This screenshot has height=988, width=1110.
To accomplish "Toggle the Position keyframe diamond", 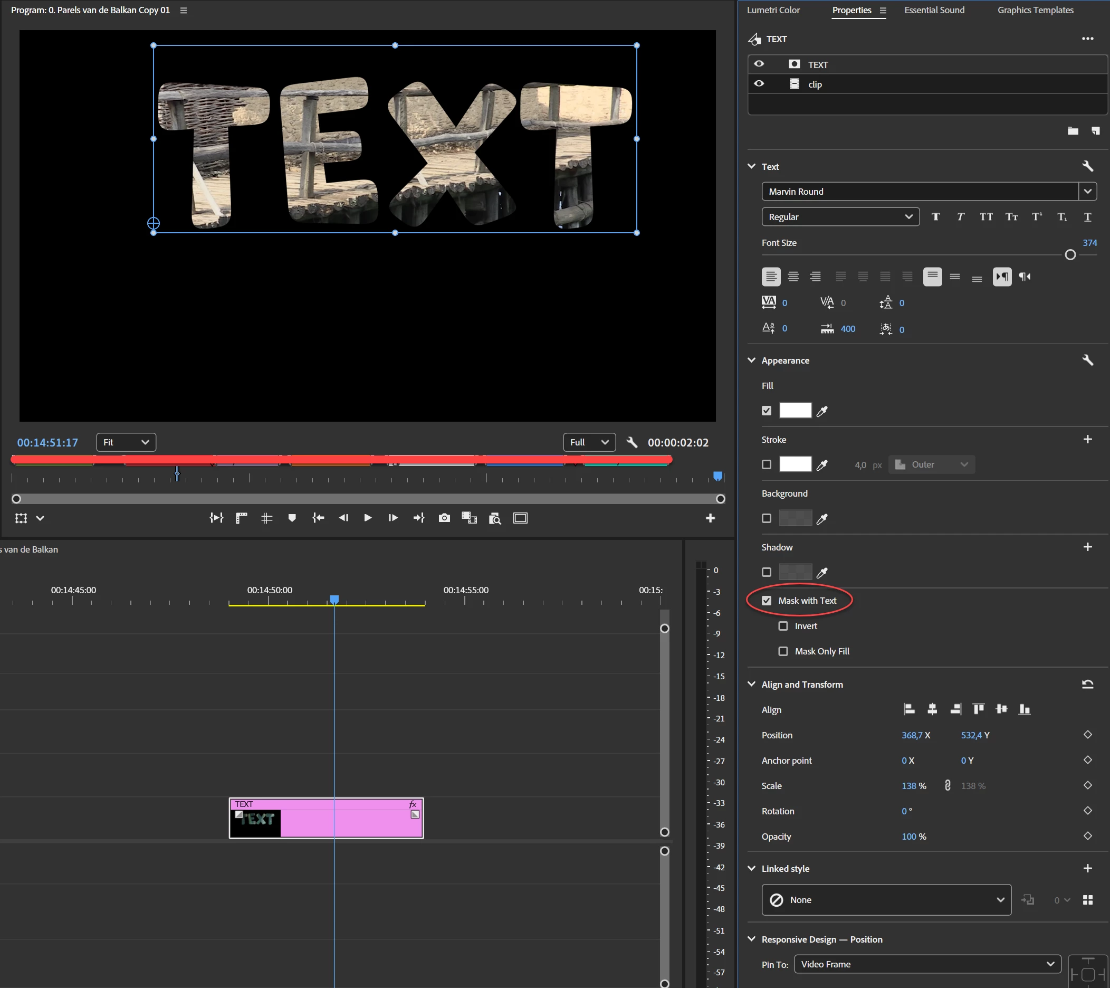I will tap(1087, 735).
